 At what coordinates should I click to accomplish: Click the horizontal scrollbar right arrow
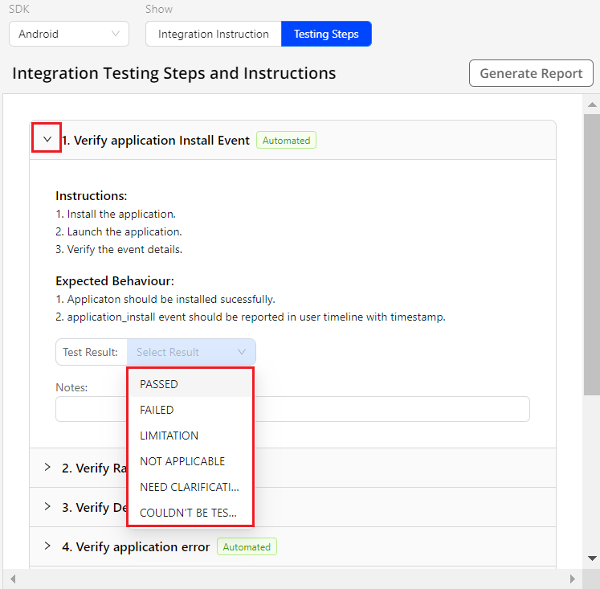click(573, 579)
